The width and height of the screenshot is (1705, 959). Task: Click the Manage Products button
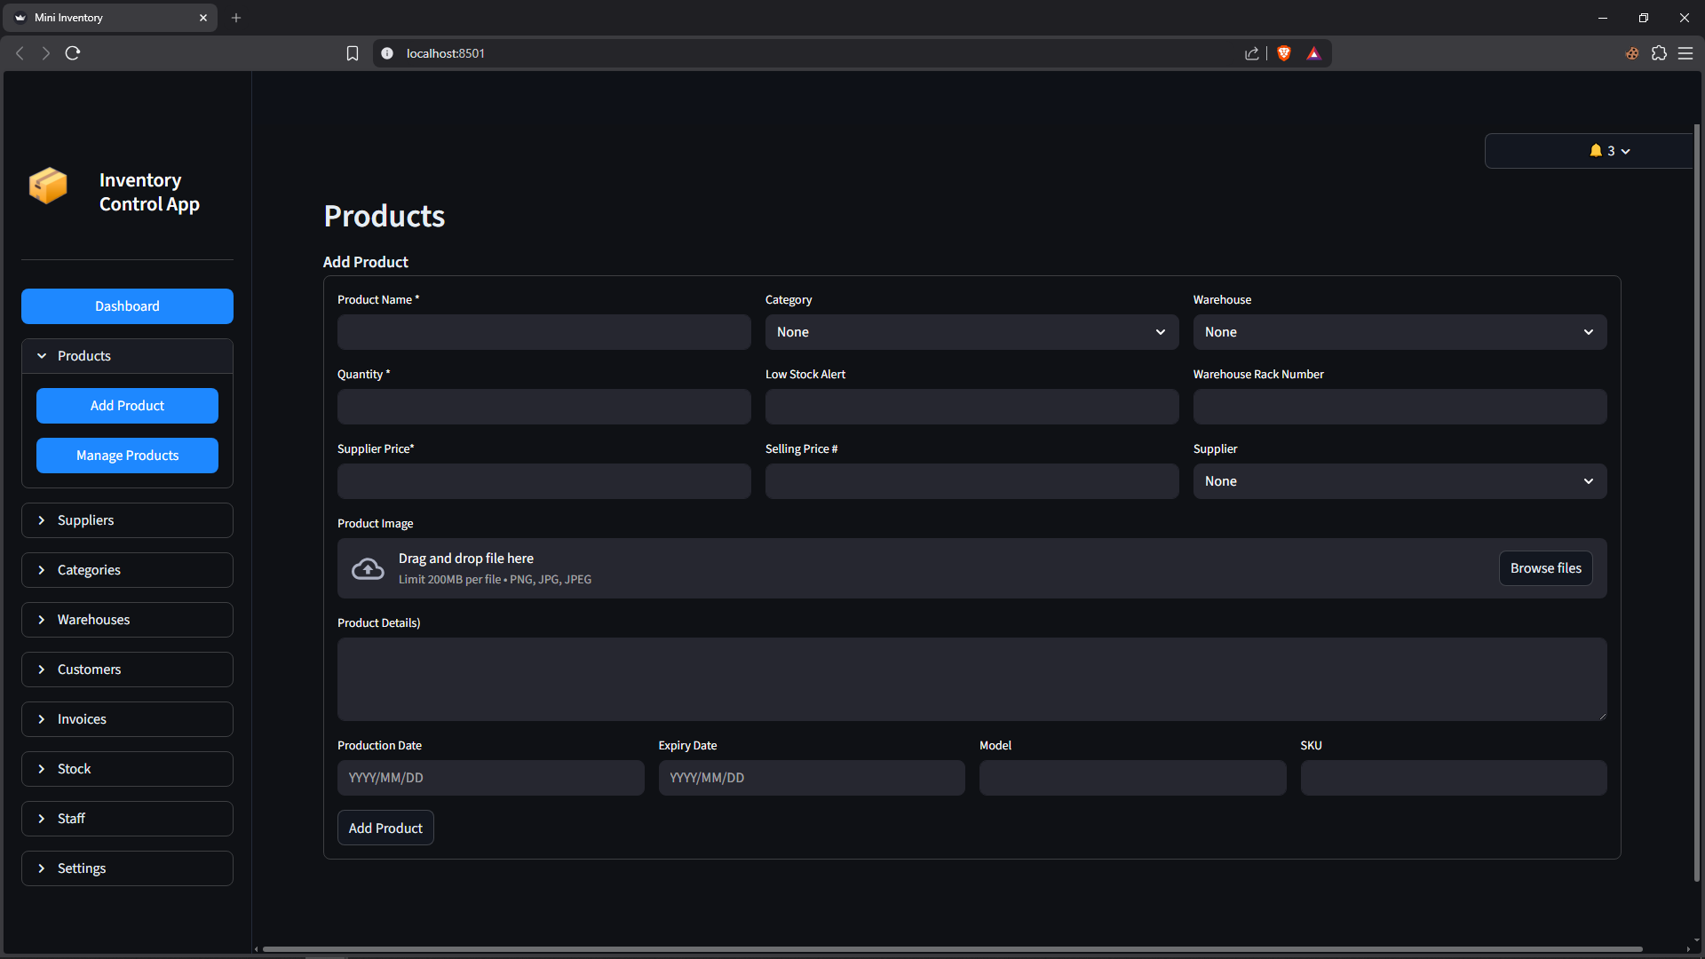point(127,456)
